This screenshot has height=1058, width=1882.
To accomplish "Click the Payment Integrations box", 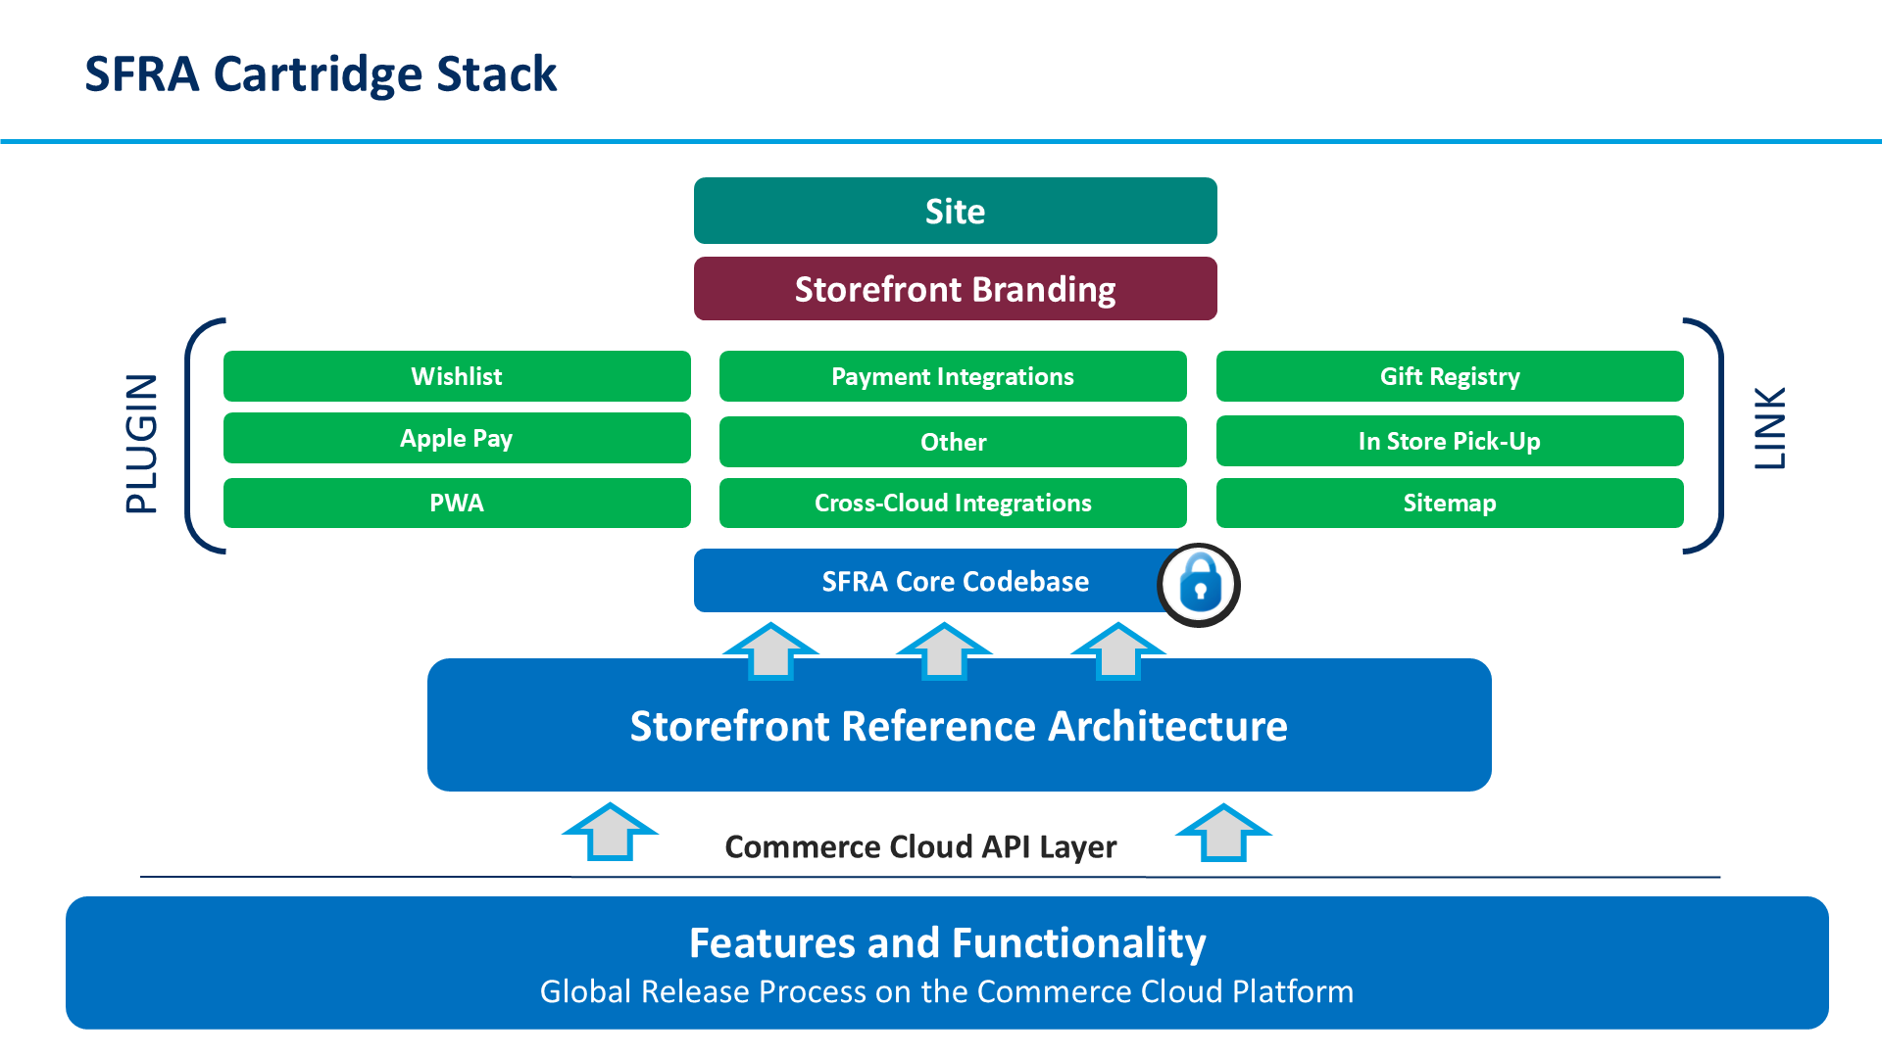I will click(x=953, y=376).
